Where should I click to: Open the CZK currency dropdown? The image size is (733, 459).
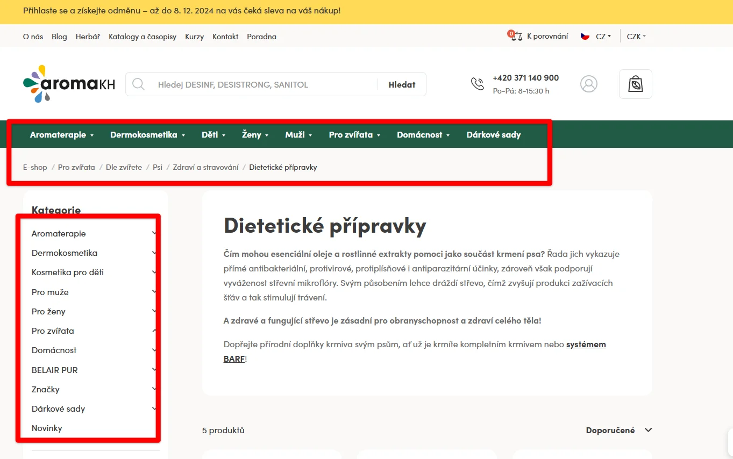[x=636, y=37]
